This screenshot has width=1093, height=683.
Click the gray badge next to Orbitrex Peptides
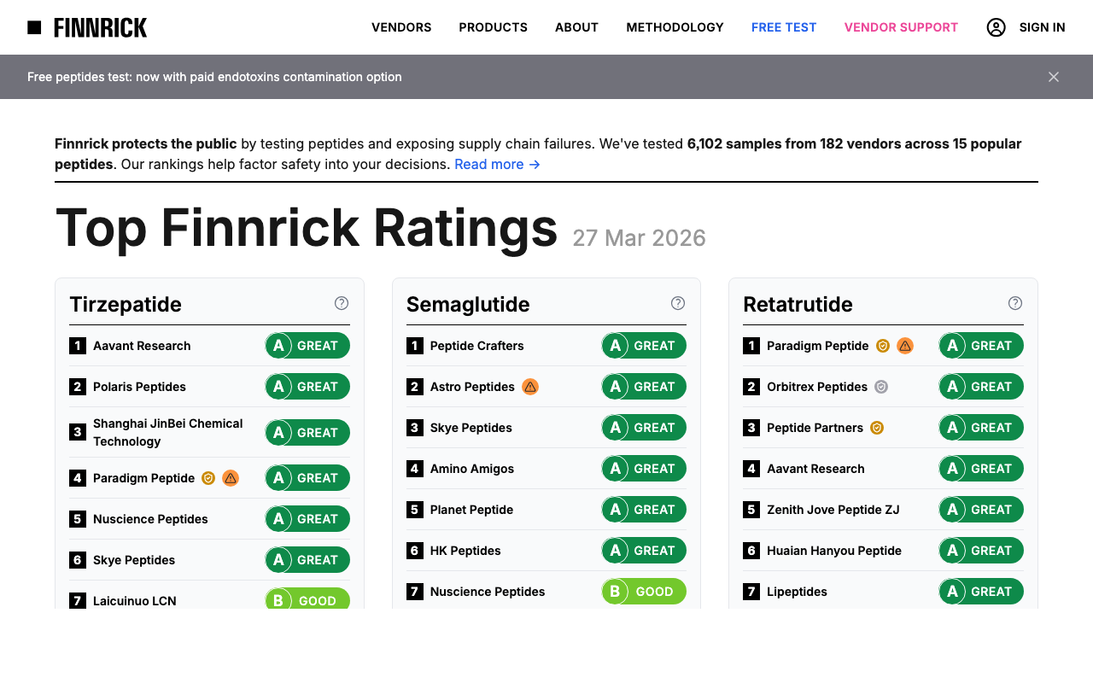tap(880, 387)
